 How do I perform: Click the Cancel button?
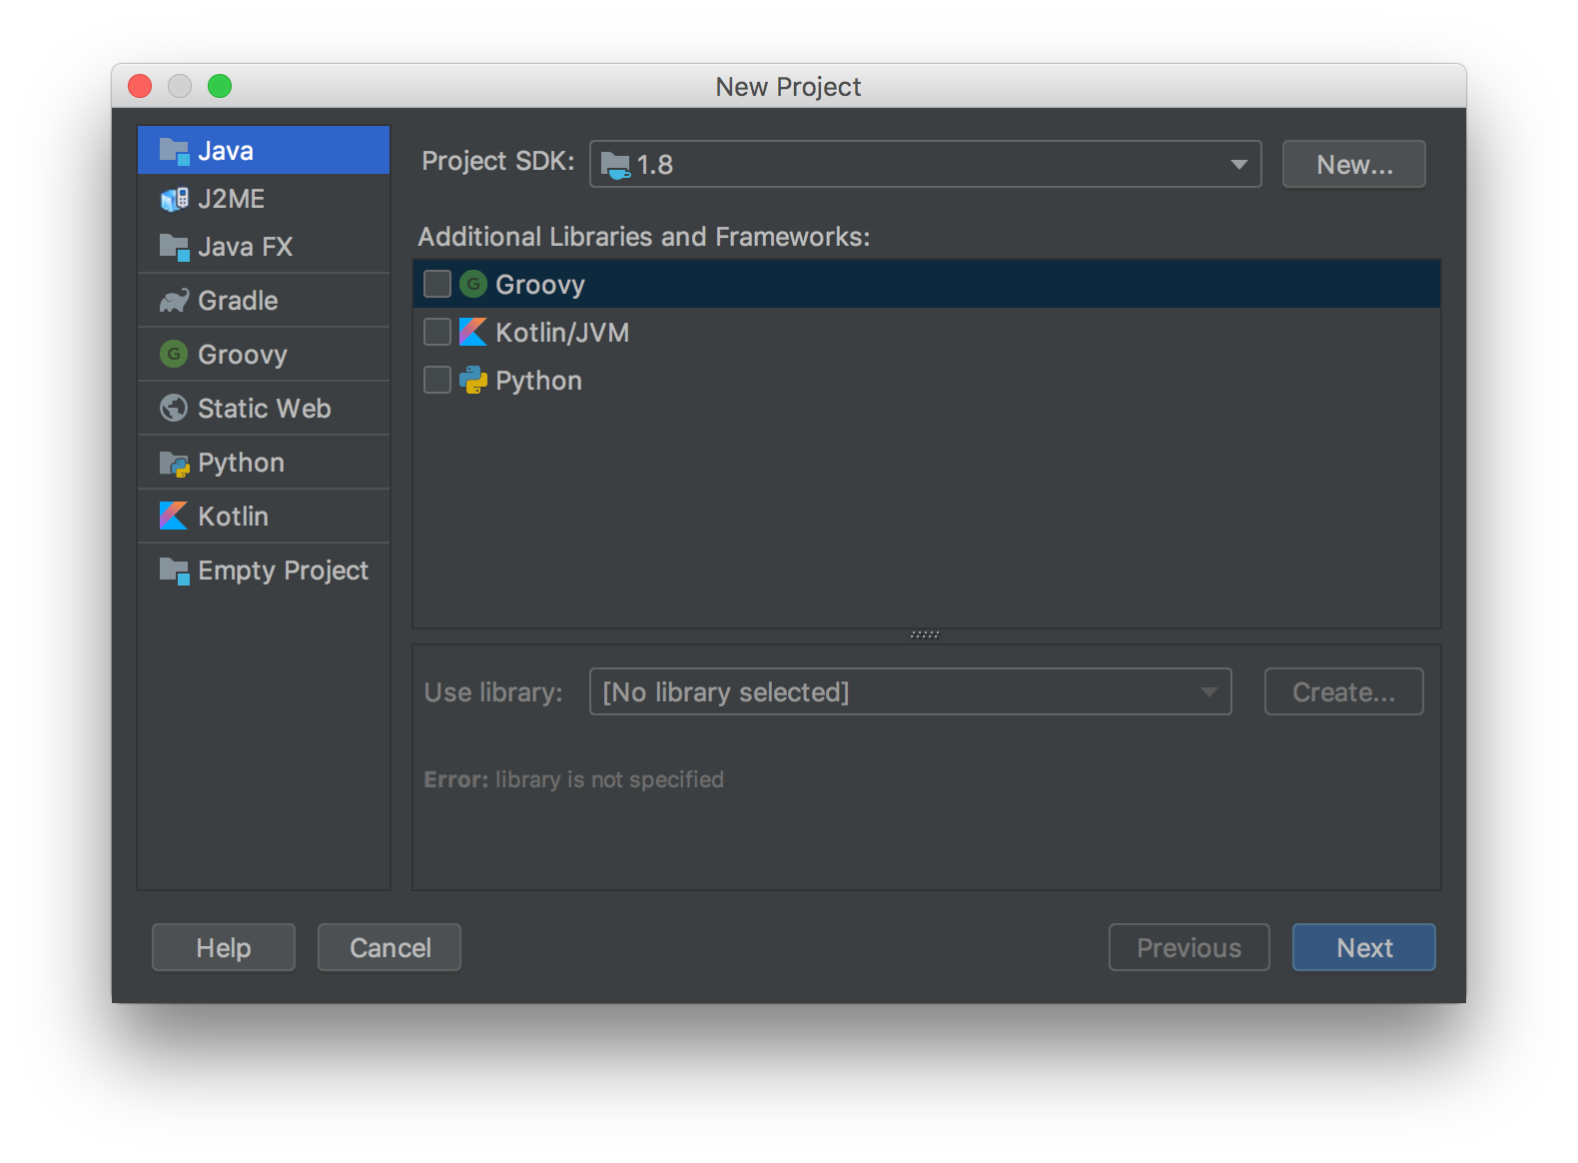click(x=390, y=947)
